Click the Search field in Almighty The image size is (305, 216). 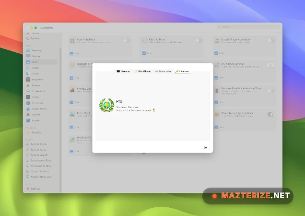click(248, 27)
